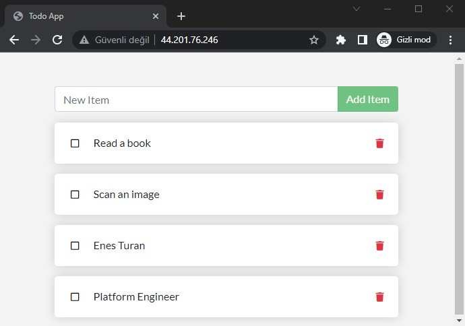The width and height of the screenshot is (465, 326).
Task: Tick the 'Platform Engineer' checkbox
Action: pos(75,297)
